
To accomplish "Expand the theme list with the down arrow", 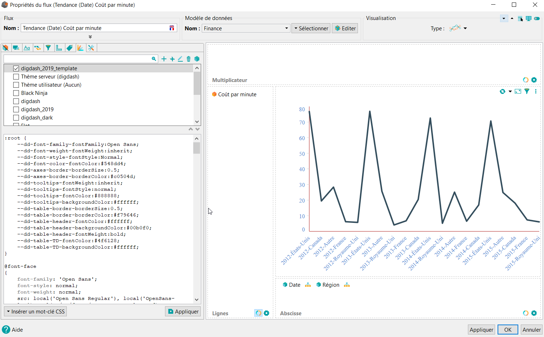I will 197,129.
